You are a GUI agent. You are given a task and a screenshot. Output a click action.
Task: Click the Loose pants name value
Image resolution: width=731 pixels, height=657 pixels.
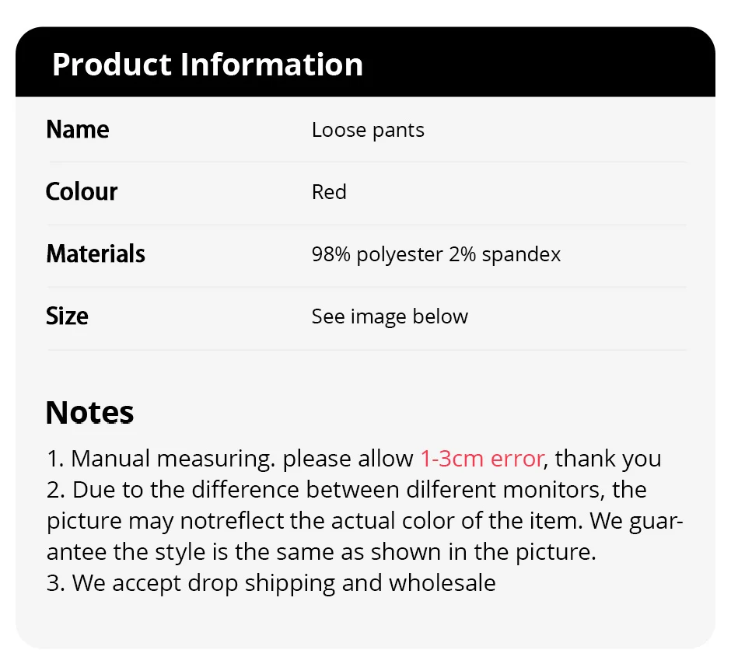pyautogui.click(x=368, y=130)
